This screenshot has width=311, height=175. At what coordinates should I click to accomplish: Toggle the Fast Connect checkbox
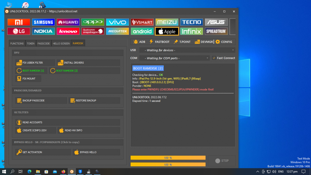tap(214, 58)
